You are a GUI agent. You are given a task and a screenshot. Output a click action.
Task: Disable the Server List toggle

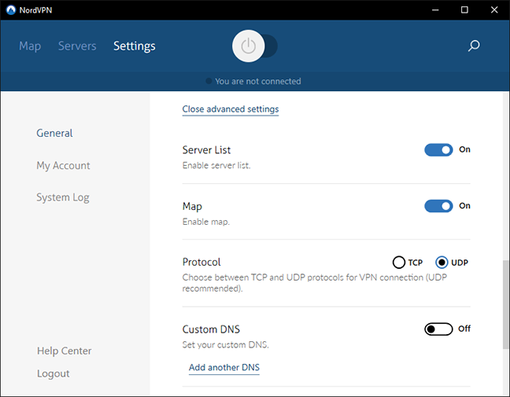point(438,150)
